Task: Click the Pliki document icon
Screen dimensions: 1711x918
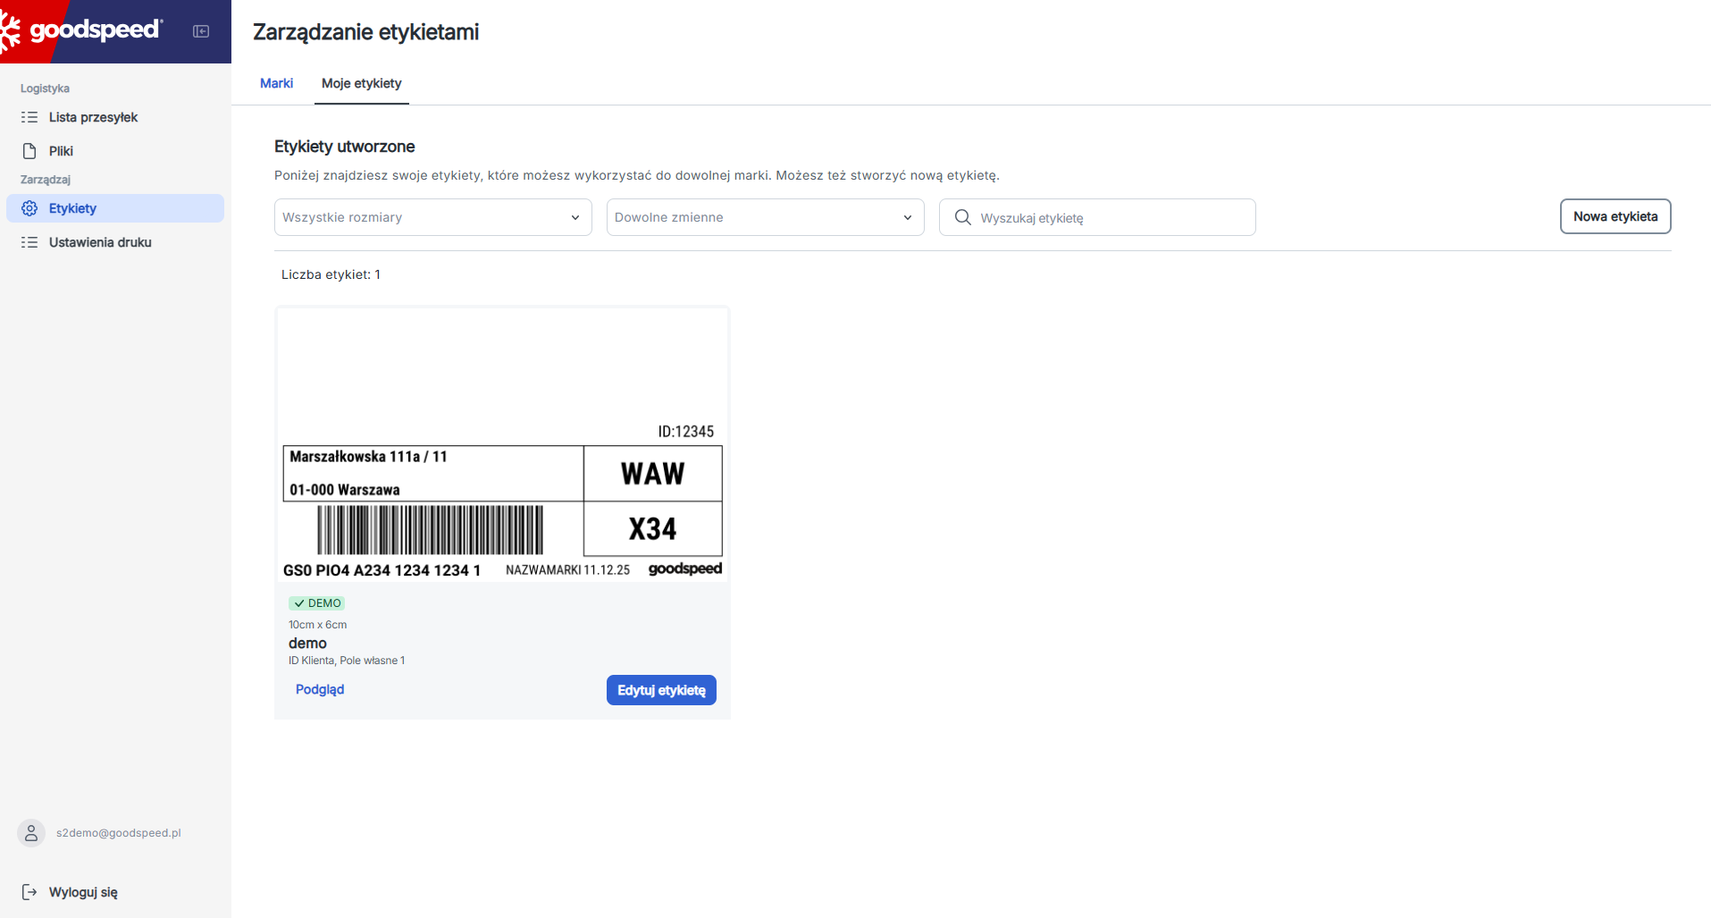Action: [29, 151]
